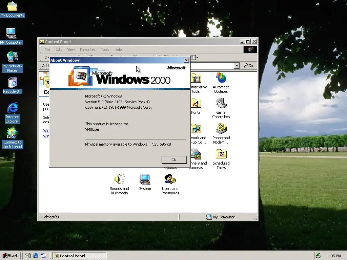347x260 pixels.
Task: Click Show Desktop quick launch icon
Action: (28, 256)
